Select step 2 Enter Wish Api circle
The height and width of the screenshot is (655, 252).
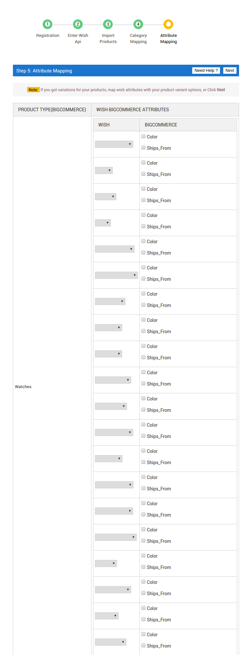point(78,24)
